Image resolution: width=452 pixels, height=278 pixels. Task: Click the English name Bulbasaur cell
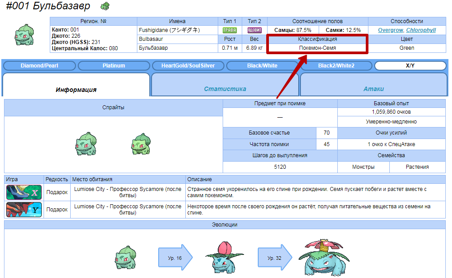pos(177,39)
